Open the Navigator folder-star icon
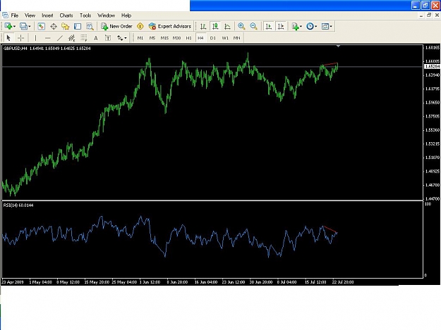Screen dimensions: 441x330 point(65,26)
